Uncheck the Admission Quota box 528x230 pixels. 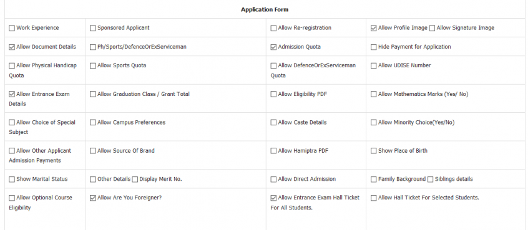coord(273,47)
